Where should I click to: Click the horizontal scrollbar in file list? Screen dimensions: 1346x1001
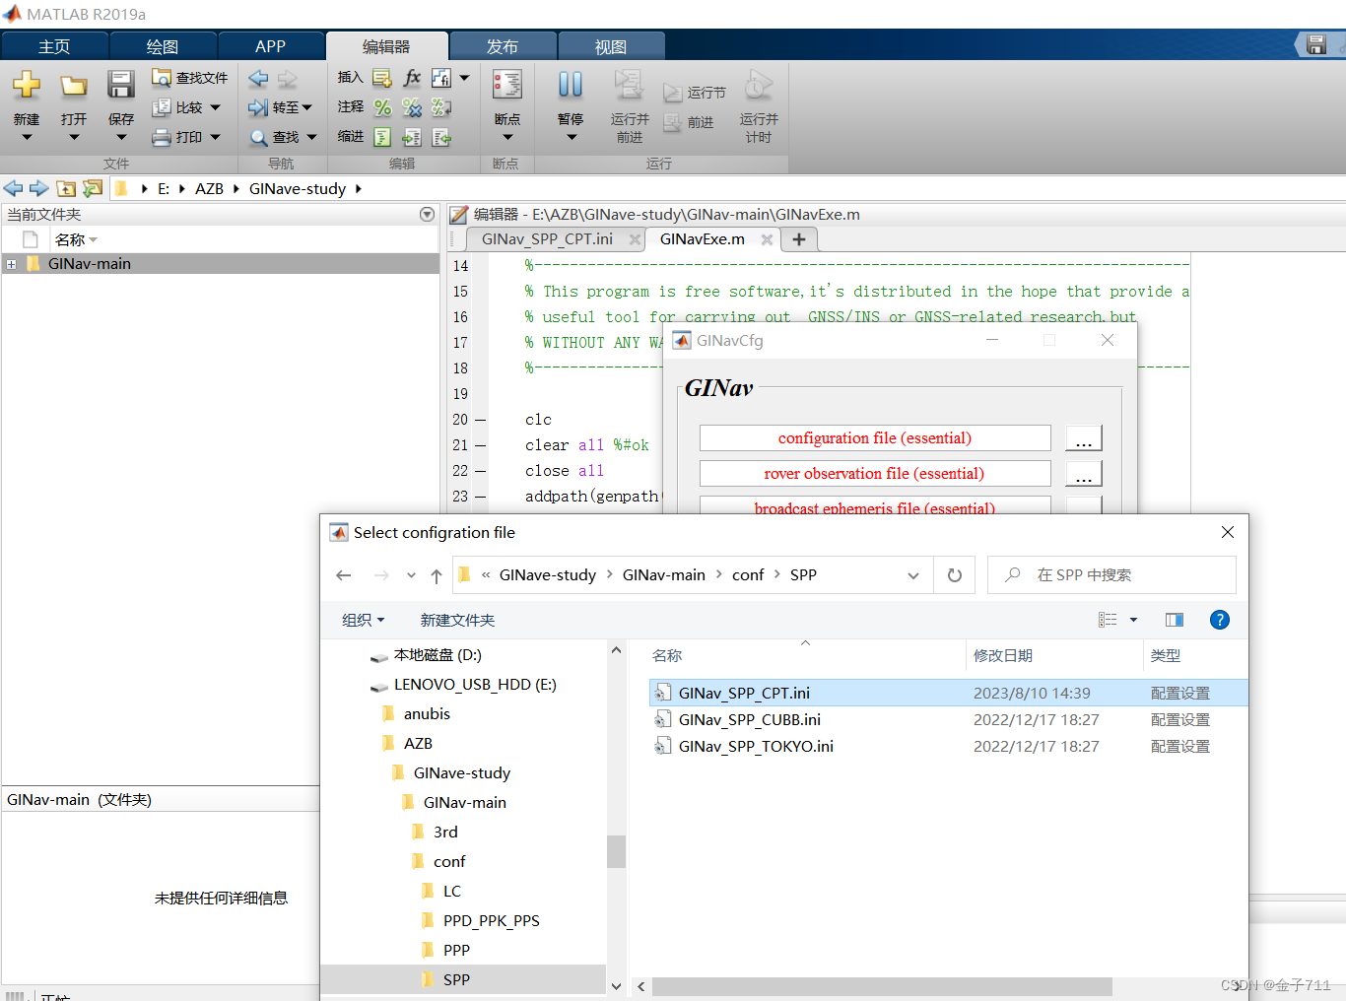click(x=882, y=986)
